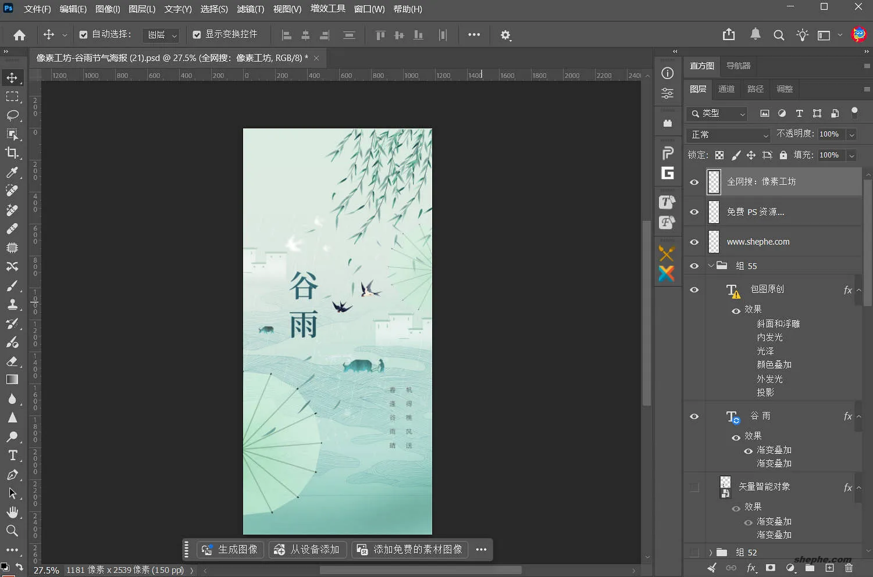The width and height of the screenshot is (873, 577).
Task: Select the Zoom tool
Action: tap(12, 531)
